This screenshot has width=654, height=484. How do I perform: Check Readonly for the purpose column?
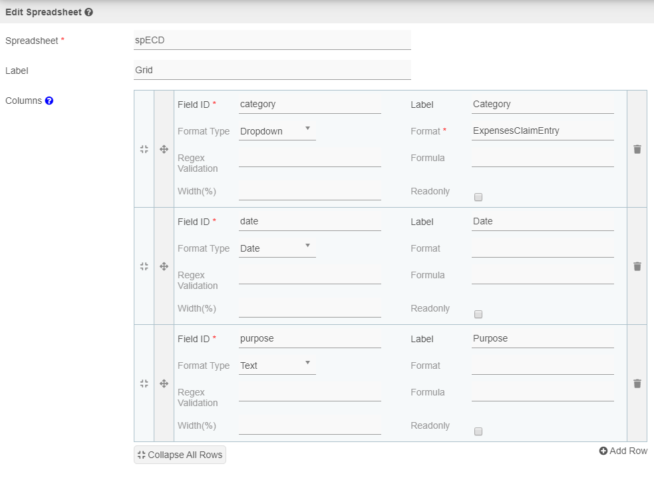(478, 431)
